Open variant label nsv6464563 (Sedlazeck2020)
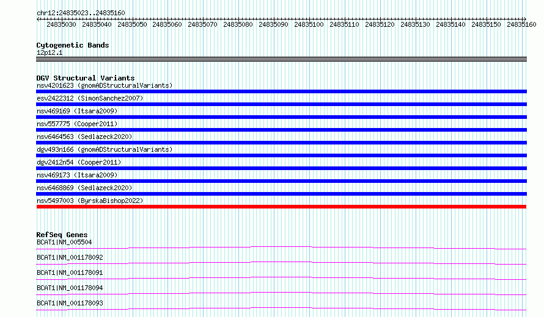This screenshot has width=544, height=317. click(84, 137)
